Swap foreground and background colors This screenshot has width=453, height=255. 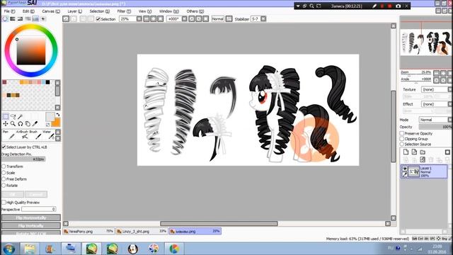pyautogui.click(x=58, y=115)
